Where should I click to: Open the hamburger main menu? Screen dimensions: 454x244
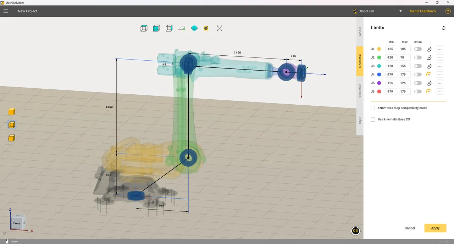[6, 11]
